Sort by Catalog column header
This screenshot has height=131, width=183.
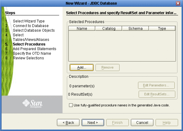click(109, 29)
